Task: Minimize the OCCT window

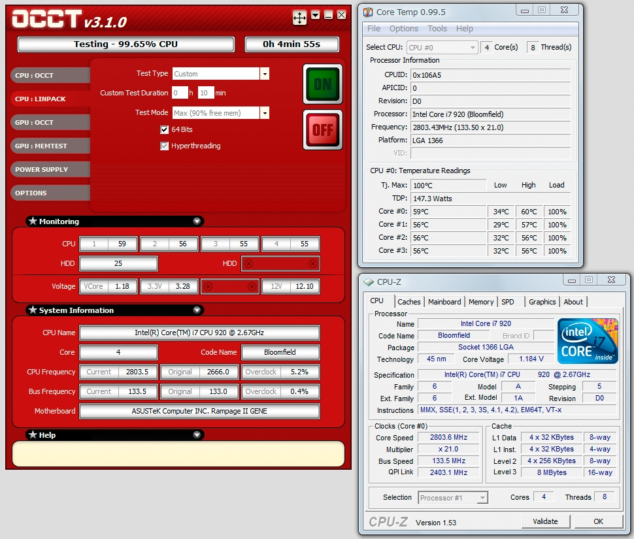Action: (329, 15)
